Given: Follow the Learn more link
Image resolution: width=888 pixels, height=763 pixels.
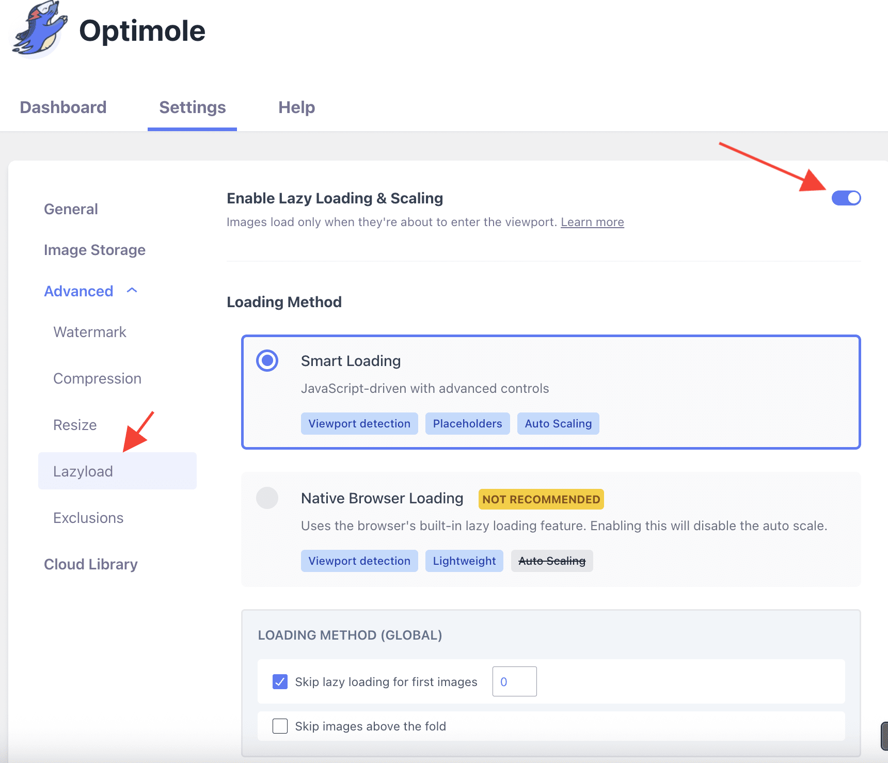Looking at the screenshot, I should point(592,222).
